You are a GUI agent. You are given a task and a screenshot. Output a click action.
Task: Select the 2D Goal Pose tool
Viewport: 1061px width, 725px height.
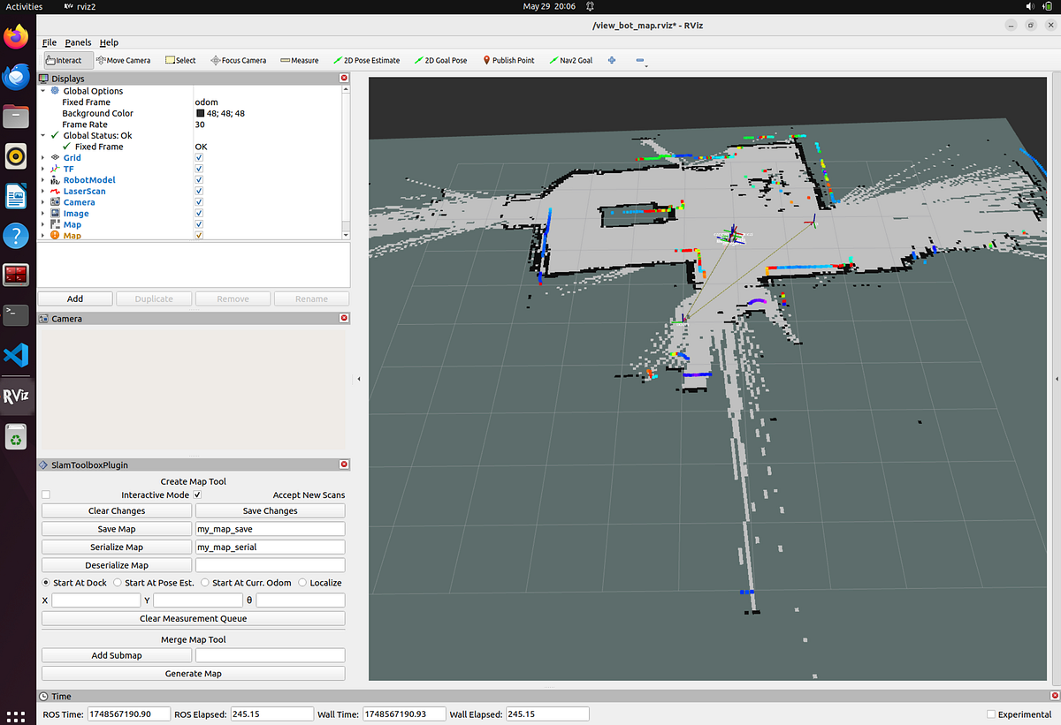point(440,60)
